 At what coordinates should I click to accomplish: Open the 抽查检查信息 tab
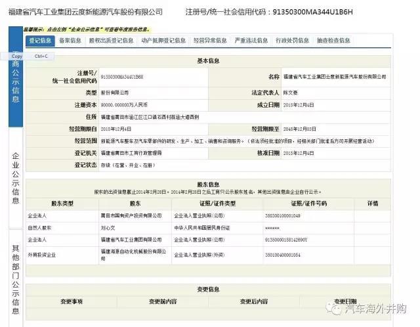(333, 41)
